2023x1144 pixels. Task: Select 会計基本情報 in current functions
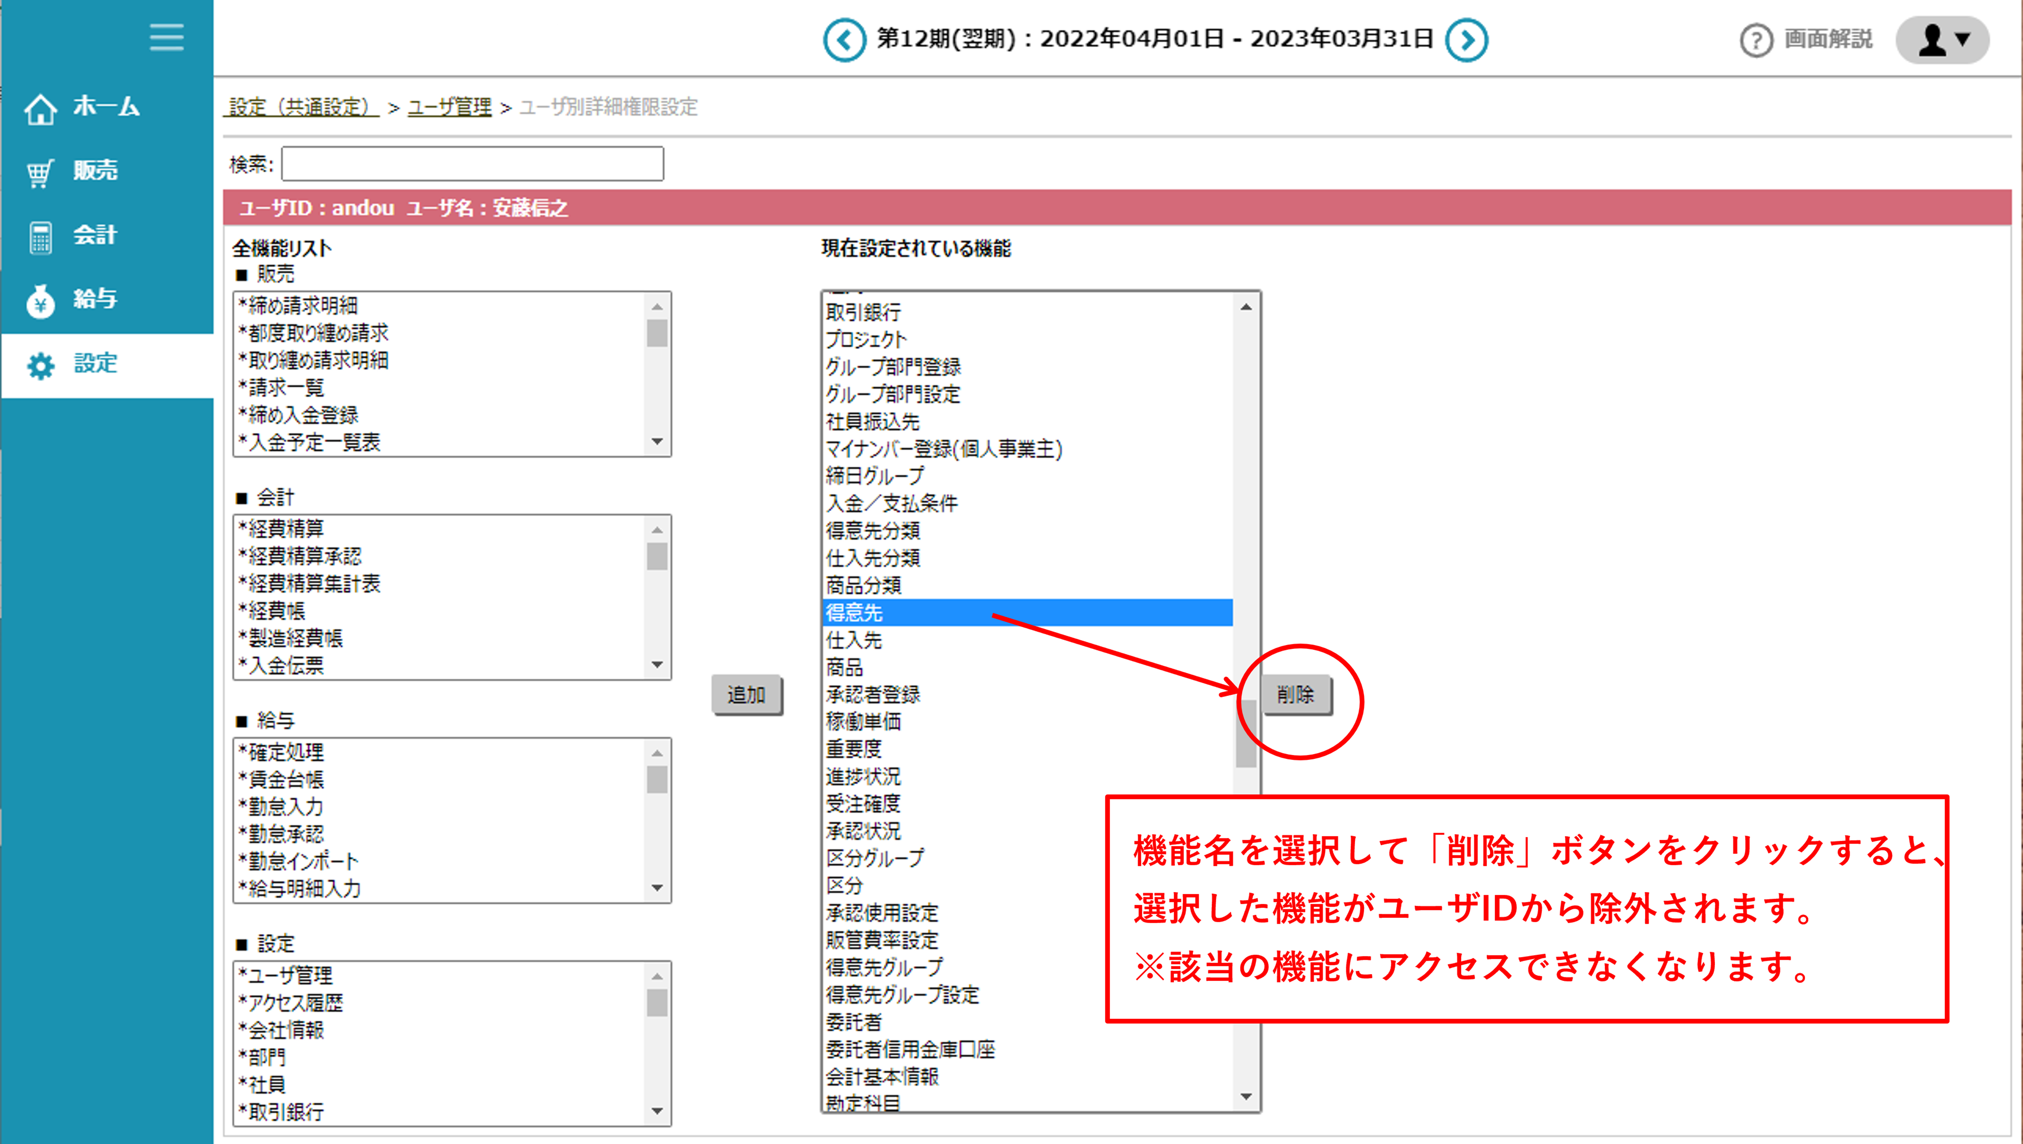(1027, 1076)
